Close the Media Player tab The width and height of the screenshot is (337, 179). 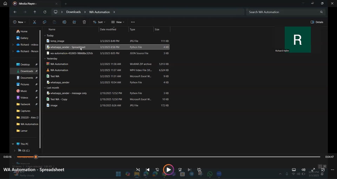(56, 4)
